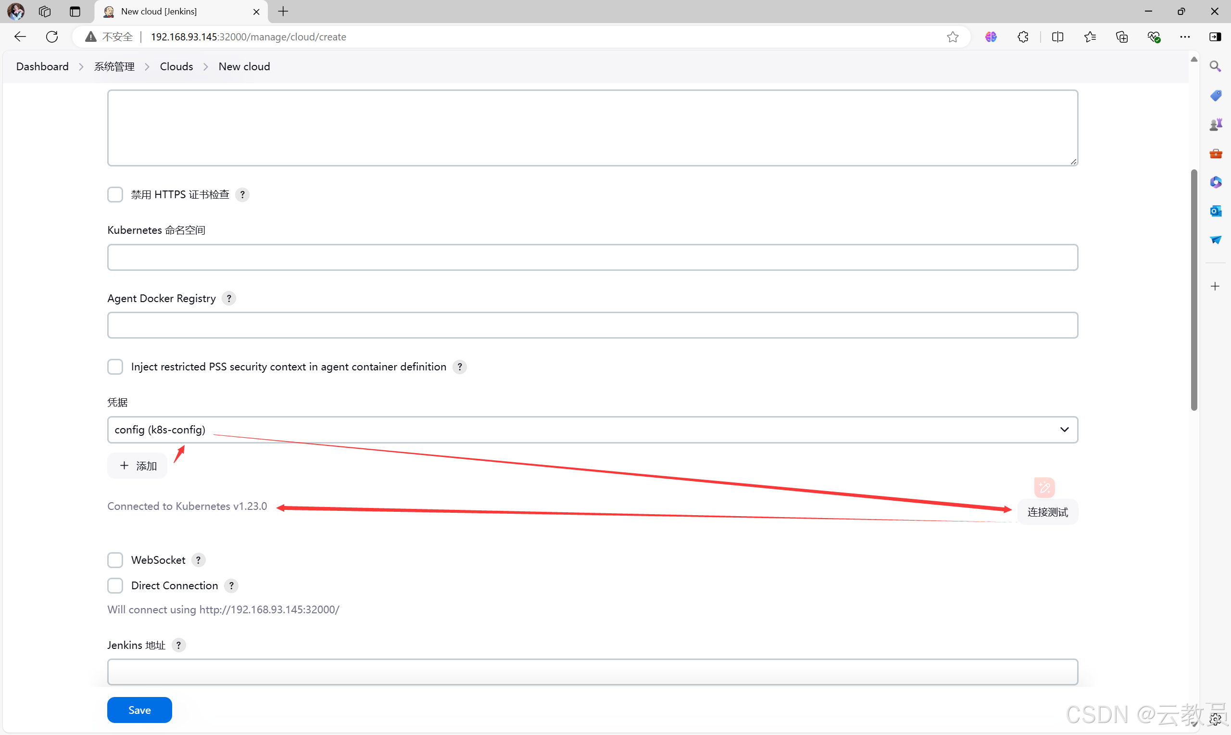This screenshot has height=735, width=1231.
Task: Go to Dashboard breadcrumb
Action: 43,66
